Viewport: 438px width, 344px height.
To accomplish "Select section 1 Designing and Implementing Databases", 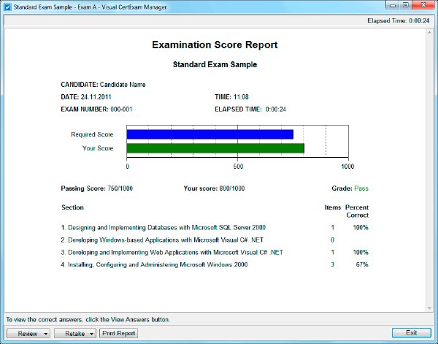I will (164, 227).
